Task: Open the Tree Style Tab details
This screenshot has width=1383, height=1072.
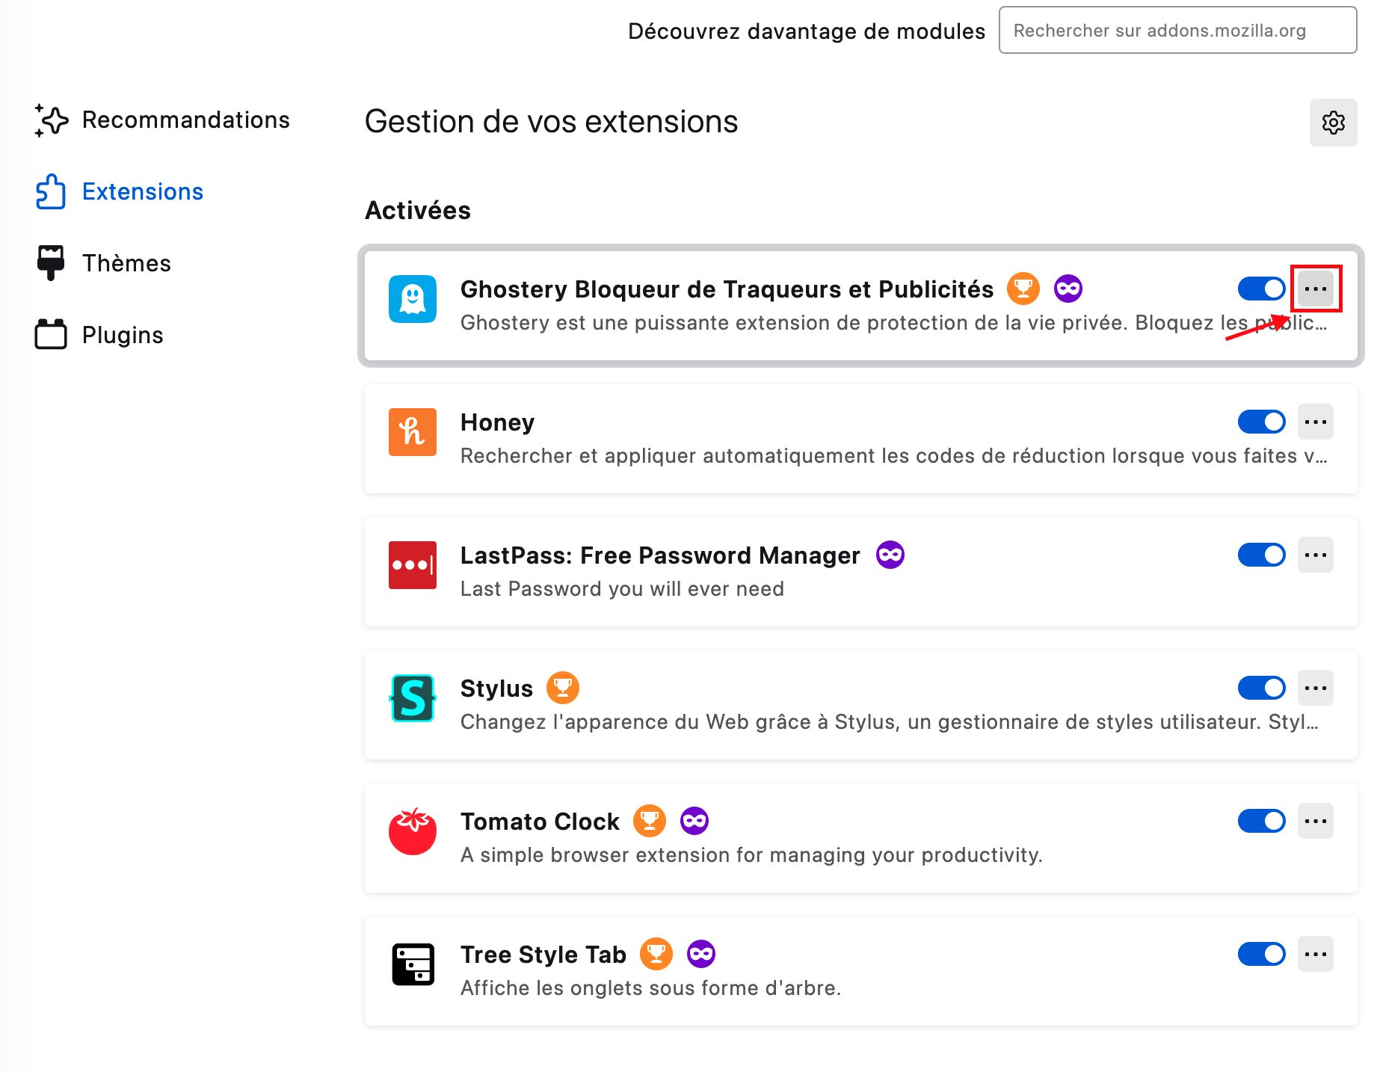Action: (x=543, y=955)
